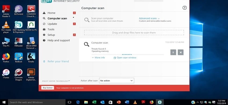The width and height of the screenshot is (228, 105).
Task: Select the Firefox desktop icon
Action: (x=6, y=58)
